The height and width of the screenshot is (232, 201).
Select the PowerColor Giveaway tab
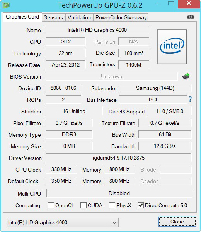(x=121, y=17)
